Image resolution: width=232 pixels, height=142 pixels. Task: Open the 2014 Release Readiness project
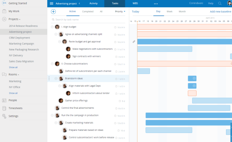[x=23, y=26]
